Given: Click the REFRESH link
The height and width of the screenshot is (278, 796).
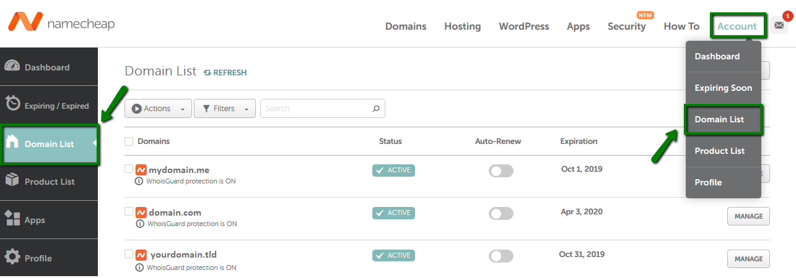Looking at the screenshot, I should 225,73.
